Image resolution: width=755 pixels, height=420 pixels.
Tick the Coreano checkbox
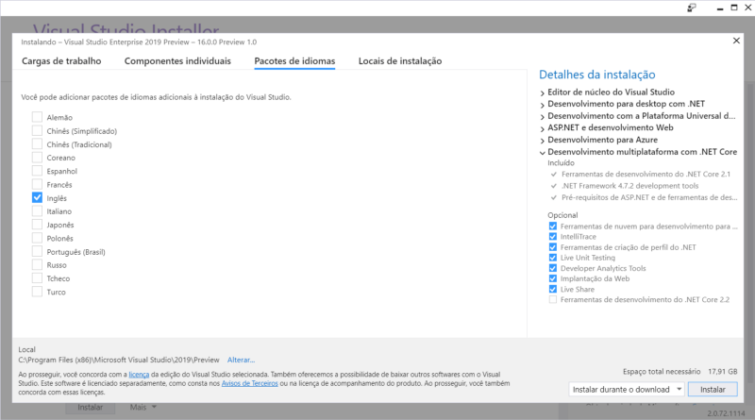coord(37,158)
